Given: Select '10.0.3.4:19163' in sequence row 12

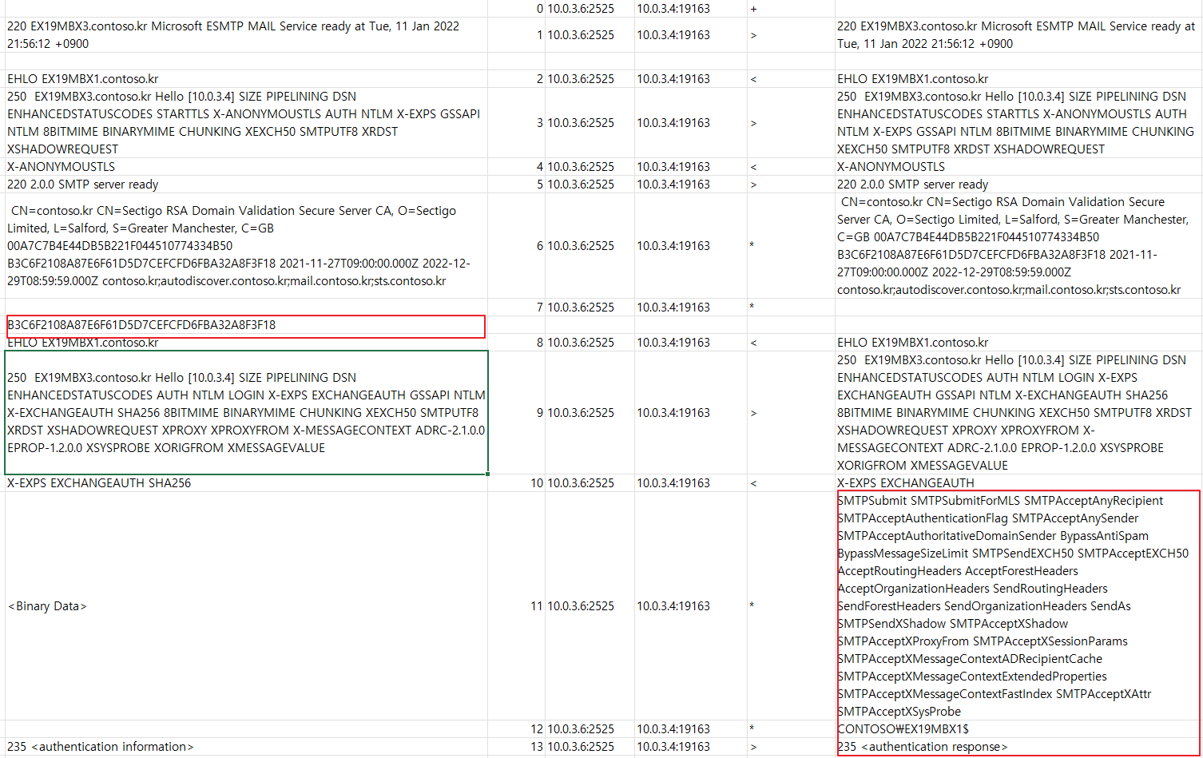Looking at the screenshot, I should pyautogui.click(x=691, y=729).
